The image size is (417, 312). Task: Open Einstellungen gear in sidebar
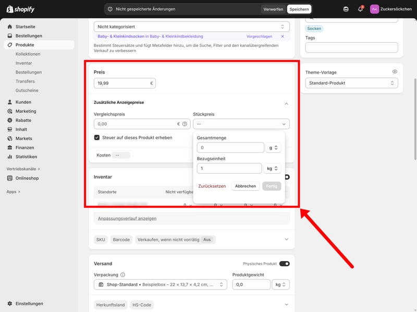click(x=10, y=303)
